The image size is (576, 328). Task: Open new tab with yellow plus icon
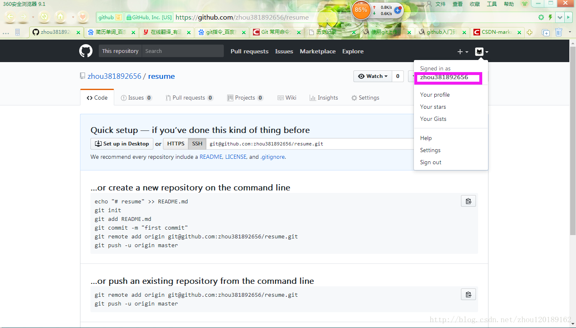click(x=530, y=32)
